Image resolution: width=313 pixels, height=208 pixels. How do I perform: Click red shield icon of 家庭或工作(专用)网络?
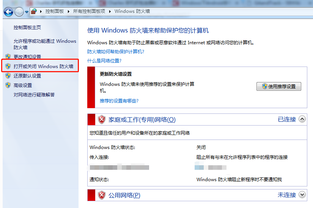tap(102, 120)
